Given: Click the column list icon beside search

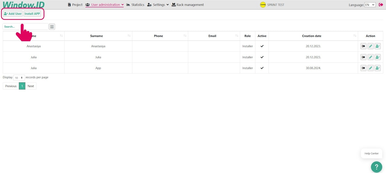Looking at the screenshot, I should 52,27.
